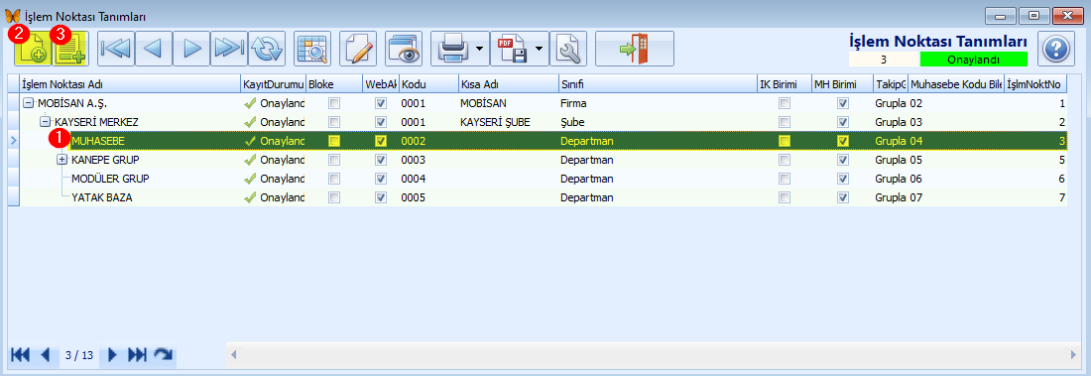
Task: Open the blue help question icon
Action: (x=1056, y=49)
